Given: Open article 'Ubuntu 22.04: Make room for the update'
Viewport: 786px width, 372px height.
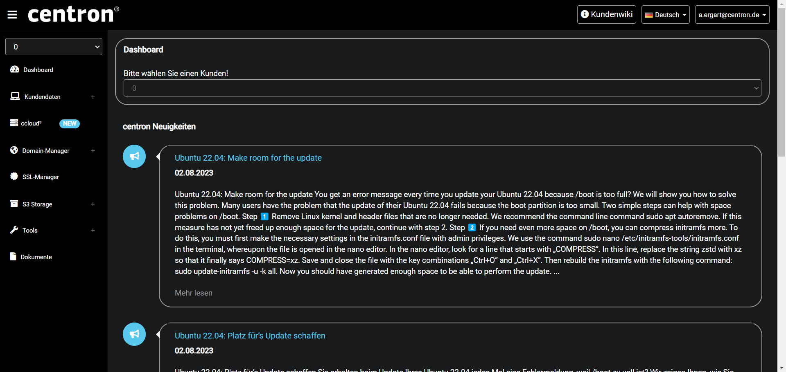Looking at the screenshot, I should (x=248, y=158).
